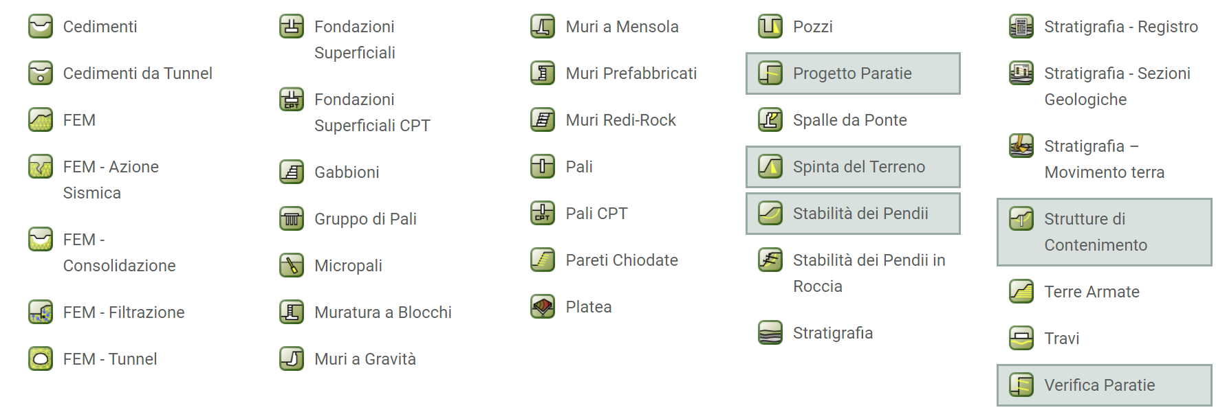
Task: Click the FEM - Tunnel icon
Action: 41,359
